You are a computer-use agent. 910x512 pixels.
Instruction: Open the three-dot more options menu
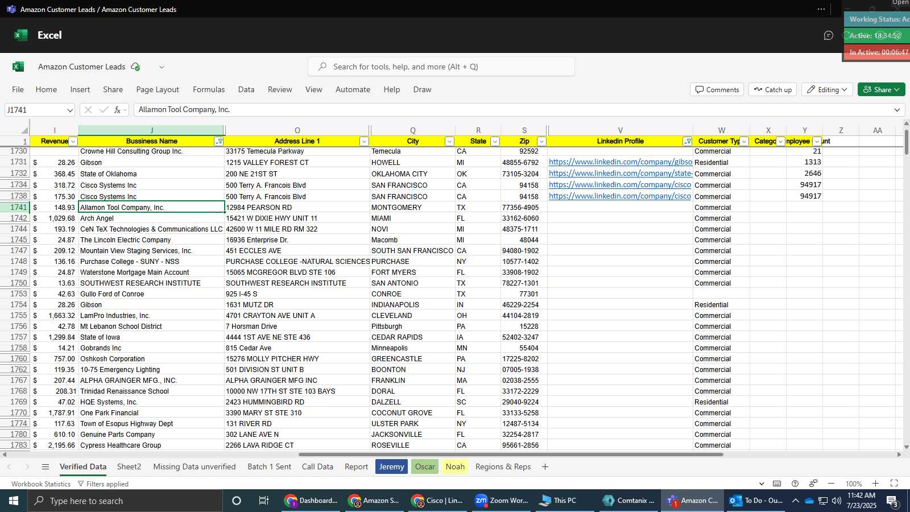pos(821,9)
